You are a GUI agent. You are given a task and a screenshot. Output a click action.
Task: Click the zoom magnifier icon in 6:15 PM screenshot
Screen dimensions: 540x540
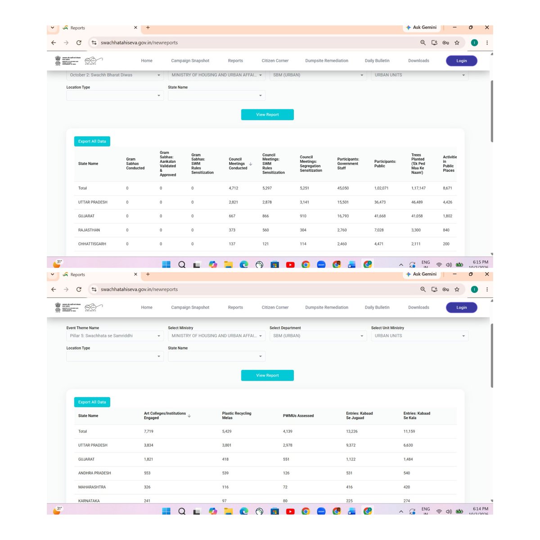[x=423, y=43]
